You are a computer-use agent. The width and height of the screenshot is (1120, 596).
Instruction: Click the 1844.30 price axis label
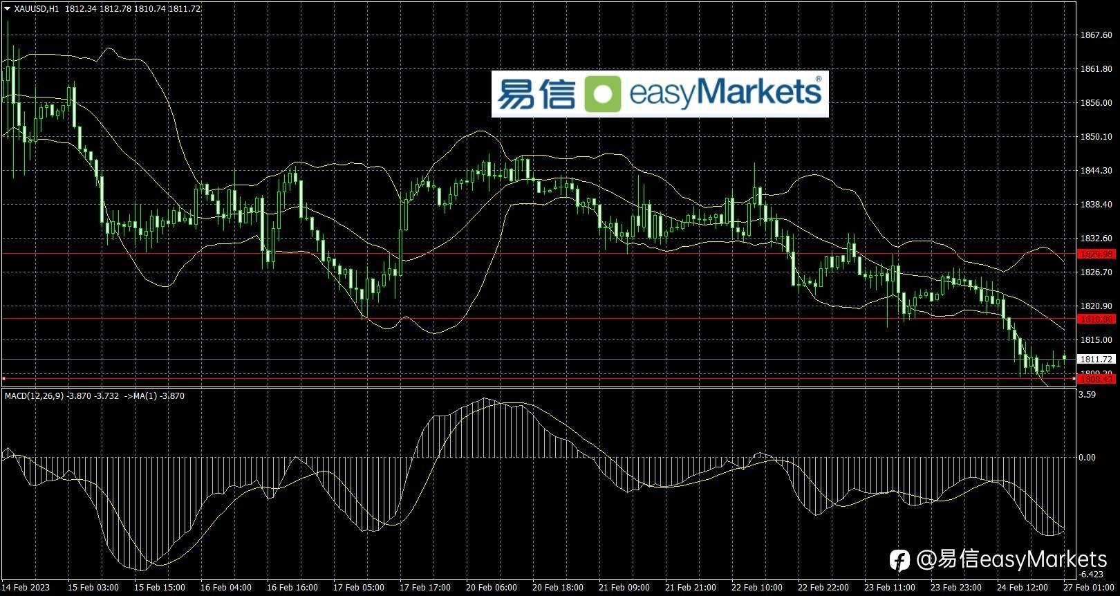(x=1096, y=171)
